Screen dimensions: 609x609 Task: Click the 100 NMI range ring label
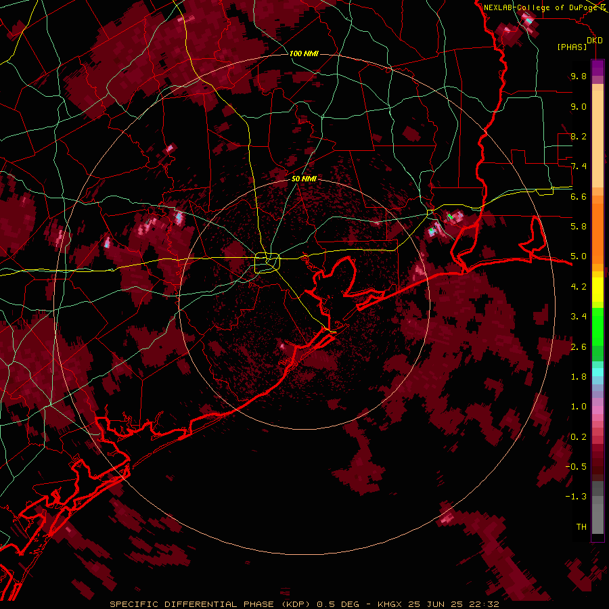click(304, 53)
